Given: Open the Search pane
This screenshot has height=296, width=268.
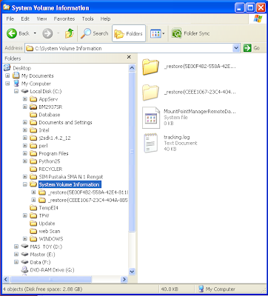Looking at the screenshot, I should (94, 33).
